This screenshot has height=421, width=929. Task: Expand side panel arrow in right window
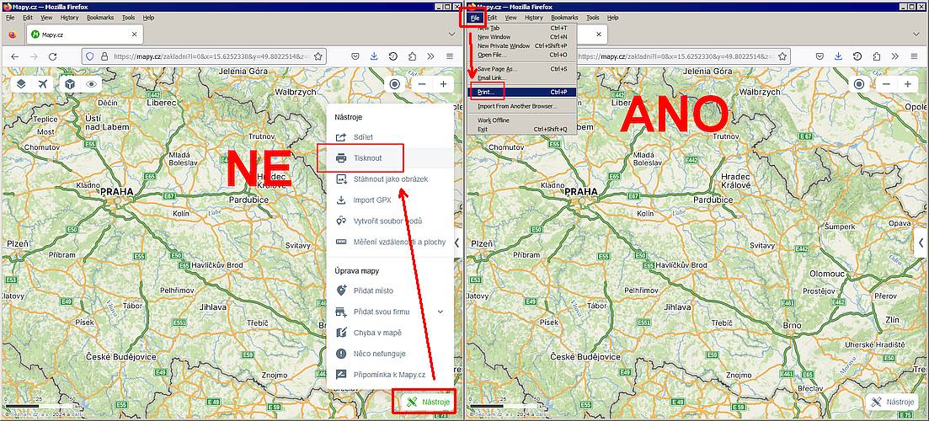pyautogui.click(x=921, y=242)
